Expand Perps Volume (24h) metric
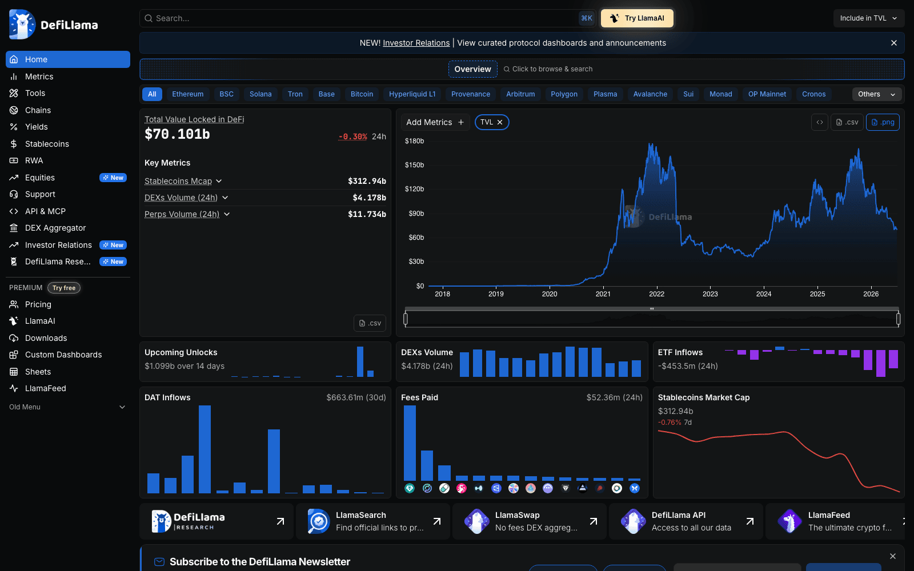 [187, 214]
